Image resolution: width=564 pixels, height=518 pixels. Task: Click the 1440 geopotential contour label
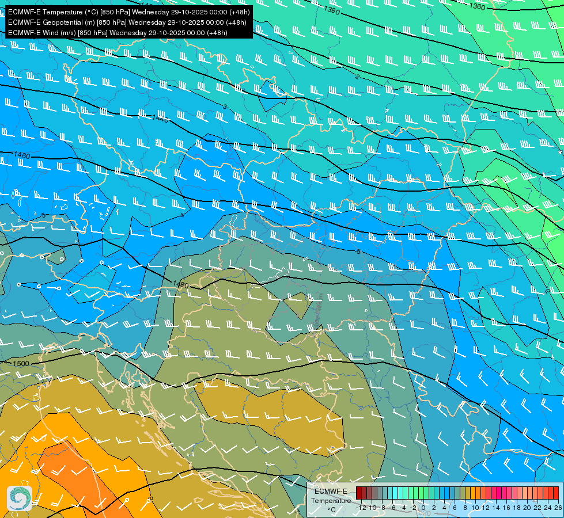[160, 119]
